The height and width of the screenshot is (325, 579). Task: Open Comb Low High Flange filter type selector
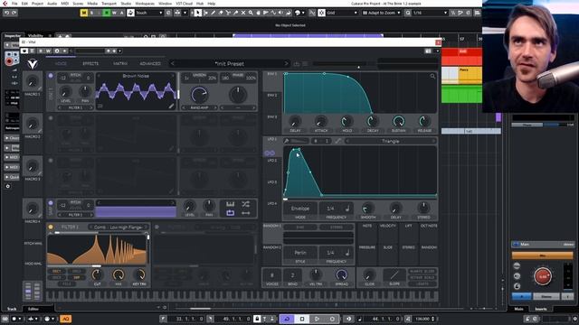pos(119,227)
